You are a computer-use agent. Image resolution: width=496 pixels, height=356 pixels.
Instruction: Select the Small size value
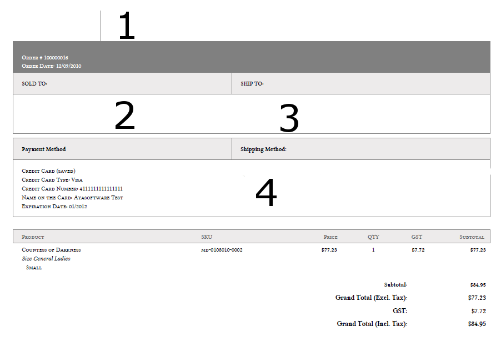click(34, 268)
